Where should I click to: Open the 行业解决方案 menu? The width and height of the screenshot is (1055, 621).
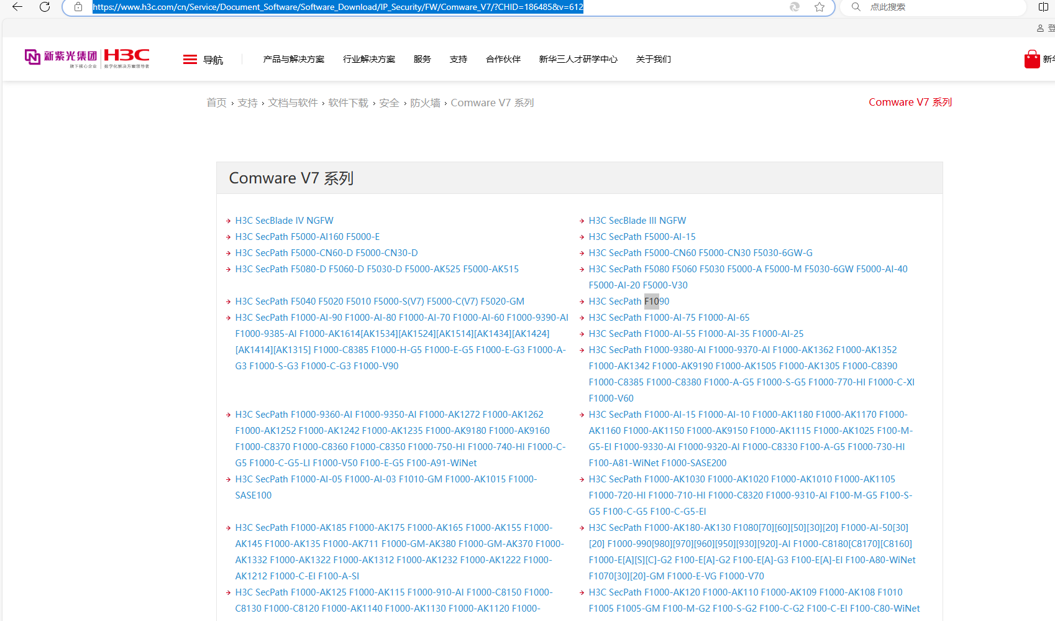point(369,59)
